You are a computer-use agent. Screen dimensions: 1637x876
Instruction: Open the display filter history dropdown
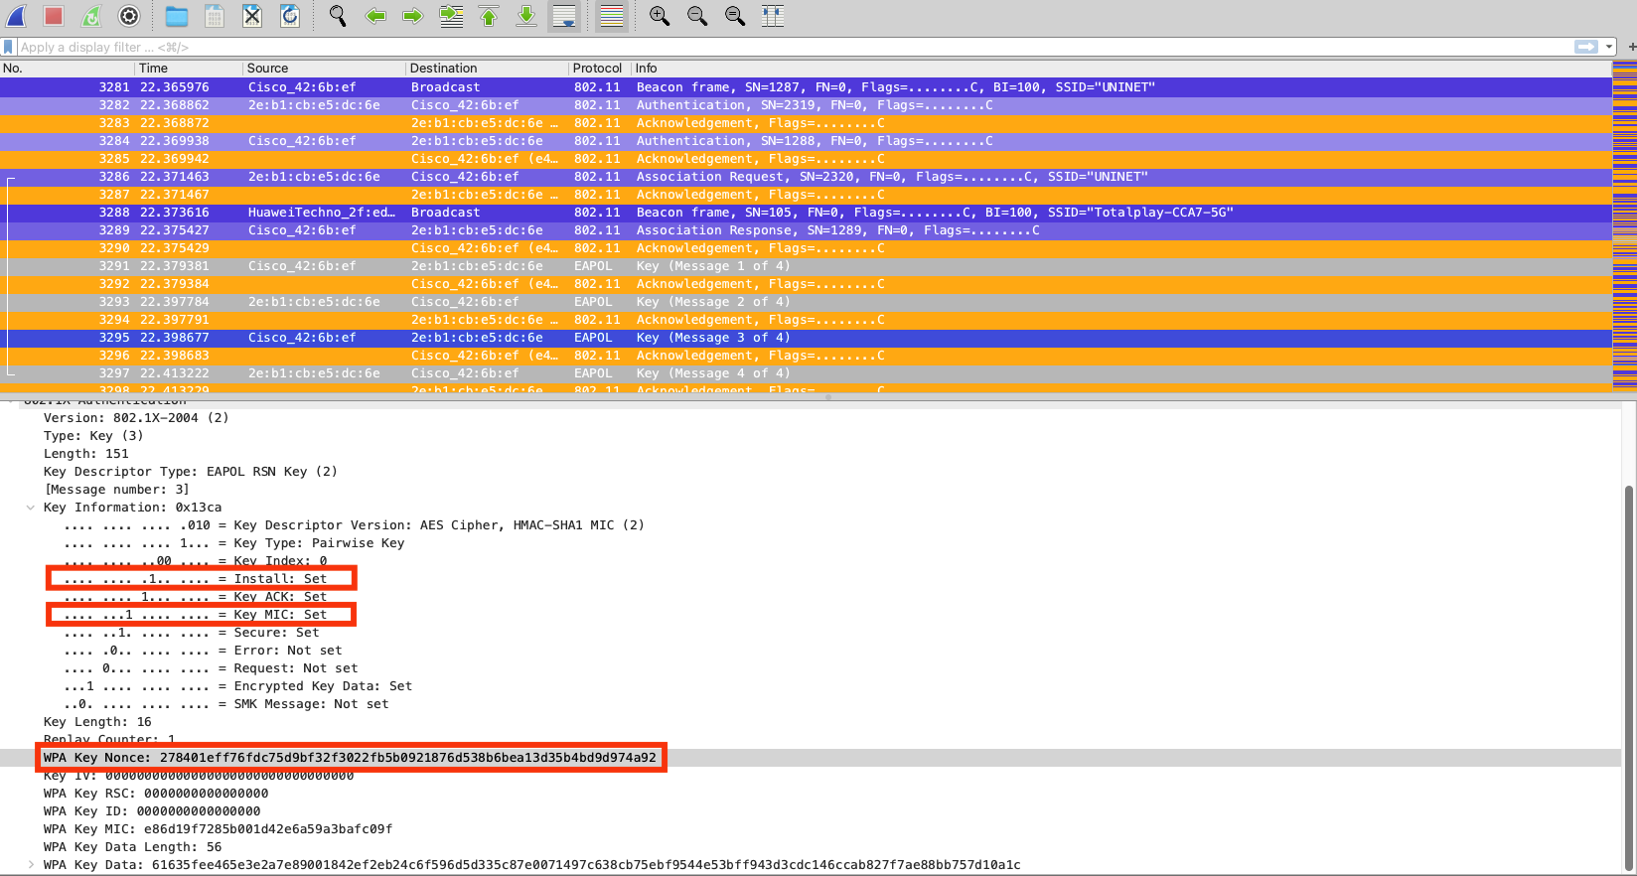point(1609,47)
